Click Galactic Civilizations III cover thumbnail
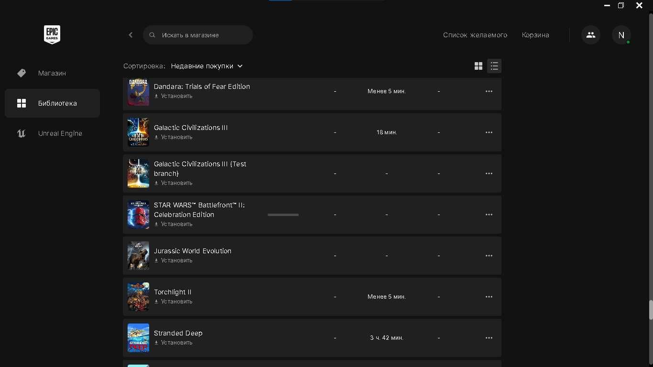 (x=138, y=132)
